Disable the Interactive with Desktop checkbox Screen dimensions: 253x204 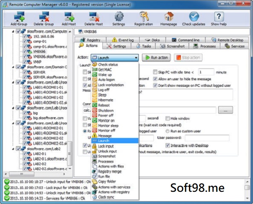[168, 145]
